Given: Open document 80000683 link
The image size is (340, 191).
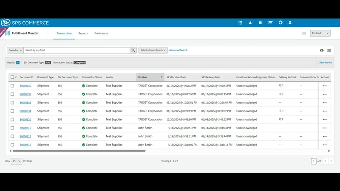Looking at the screenshot, I should (25, 103).
